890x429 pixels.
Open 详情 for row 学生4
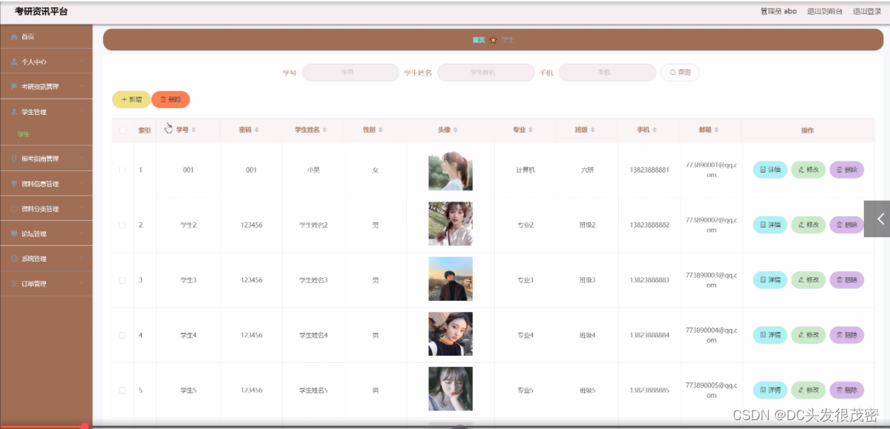tap(770, 334)
